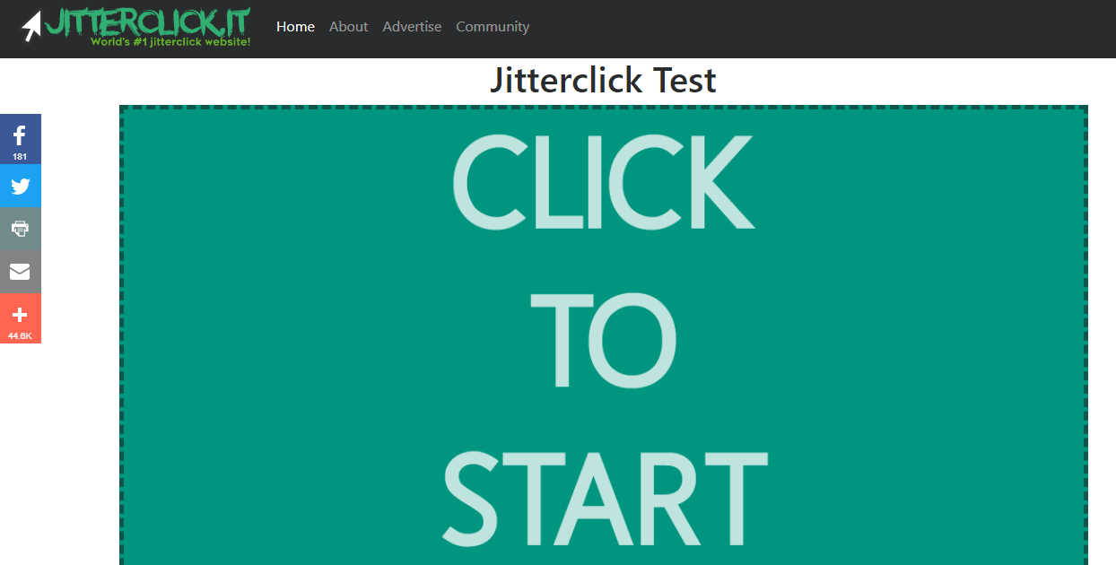Click the 44.6K total shares count
1116x565 pixels.
point(20,336)
